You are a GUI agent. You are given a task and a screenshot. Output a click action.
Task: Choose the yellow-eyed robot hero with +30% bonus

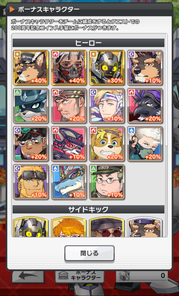107,68
